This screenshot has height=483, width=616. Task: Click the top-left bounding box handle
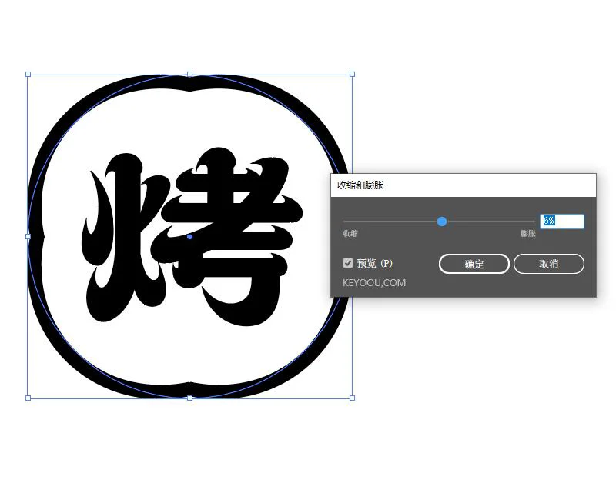click(x=28, y=74)
